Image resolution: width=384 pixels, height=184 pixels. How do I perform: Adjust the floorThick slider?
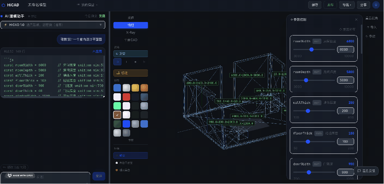point(314,141)
